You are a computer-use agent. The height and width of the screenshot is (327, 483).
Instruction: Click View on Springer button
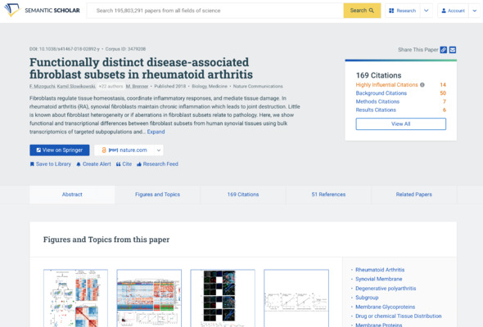60,150
